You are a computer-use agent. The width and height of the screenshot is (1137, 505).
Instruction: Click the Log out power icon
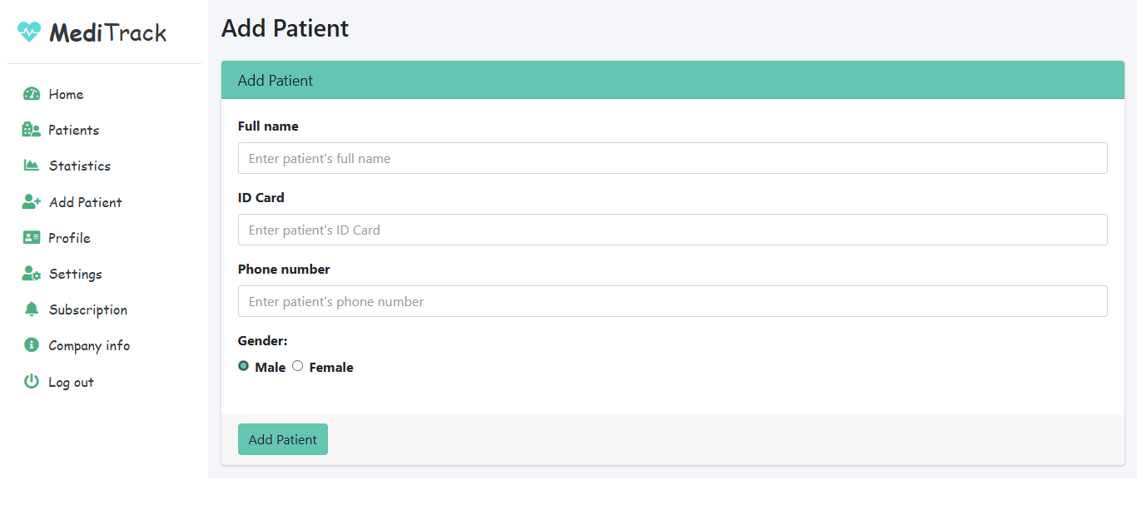32,382
